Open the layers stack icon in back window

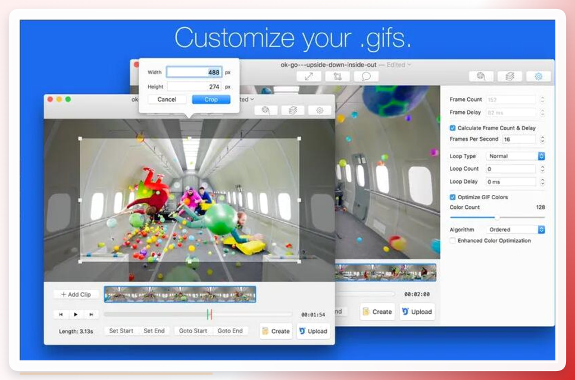click(x=510, y=77)
